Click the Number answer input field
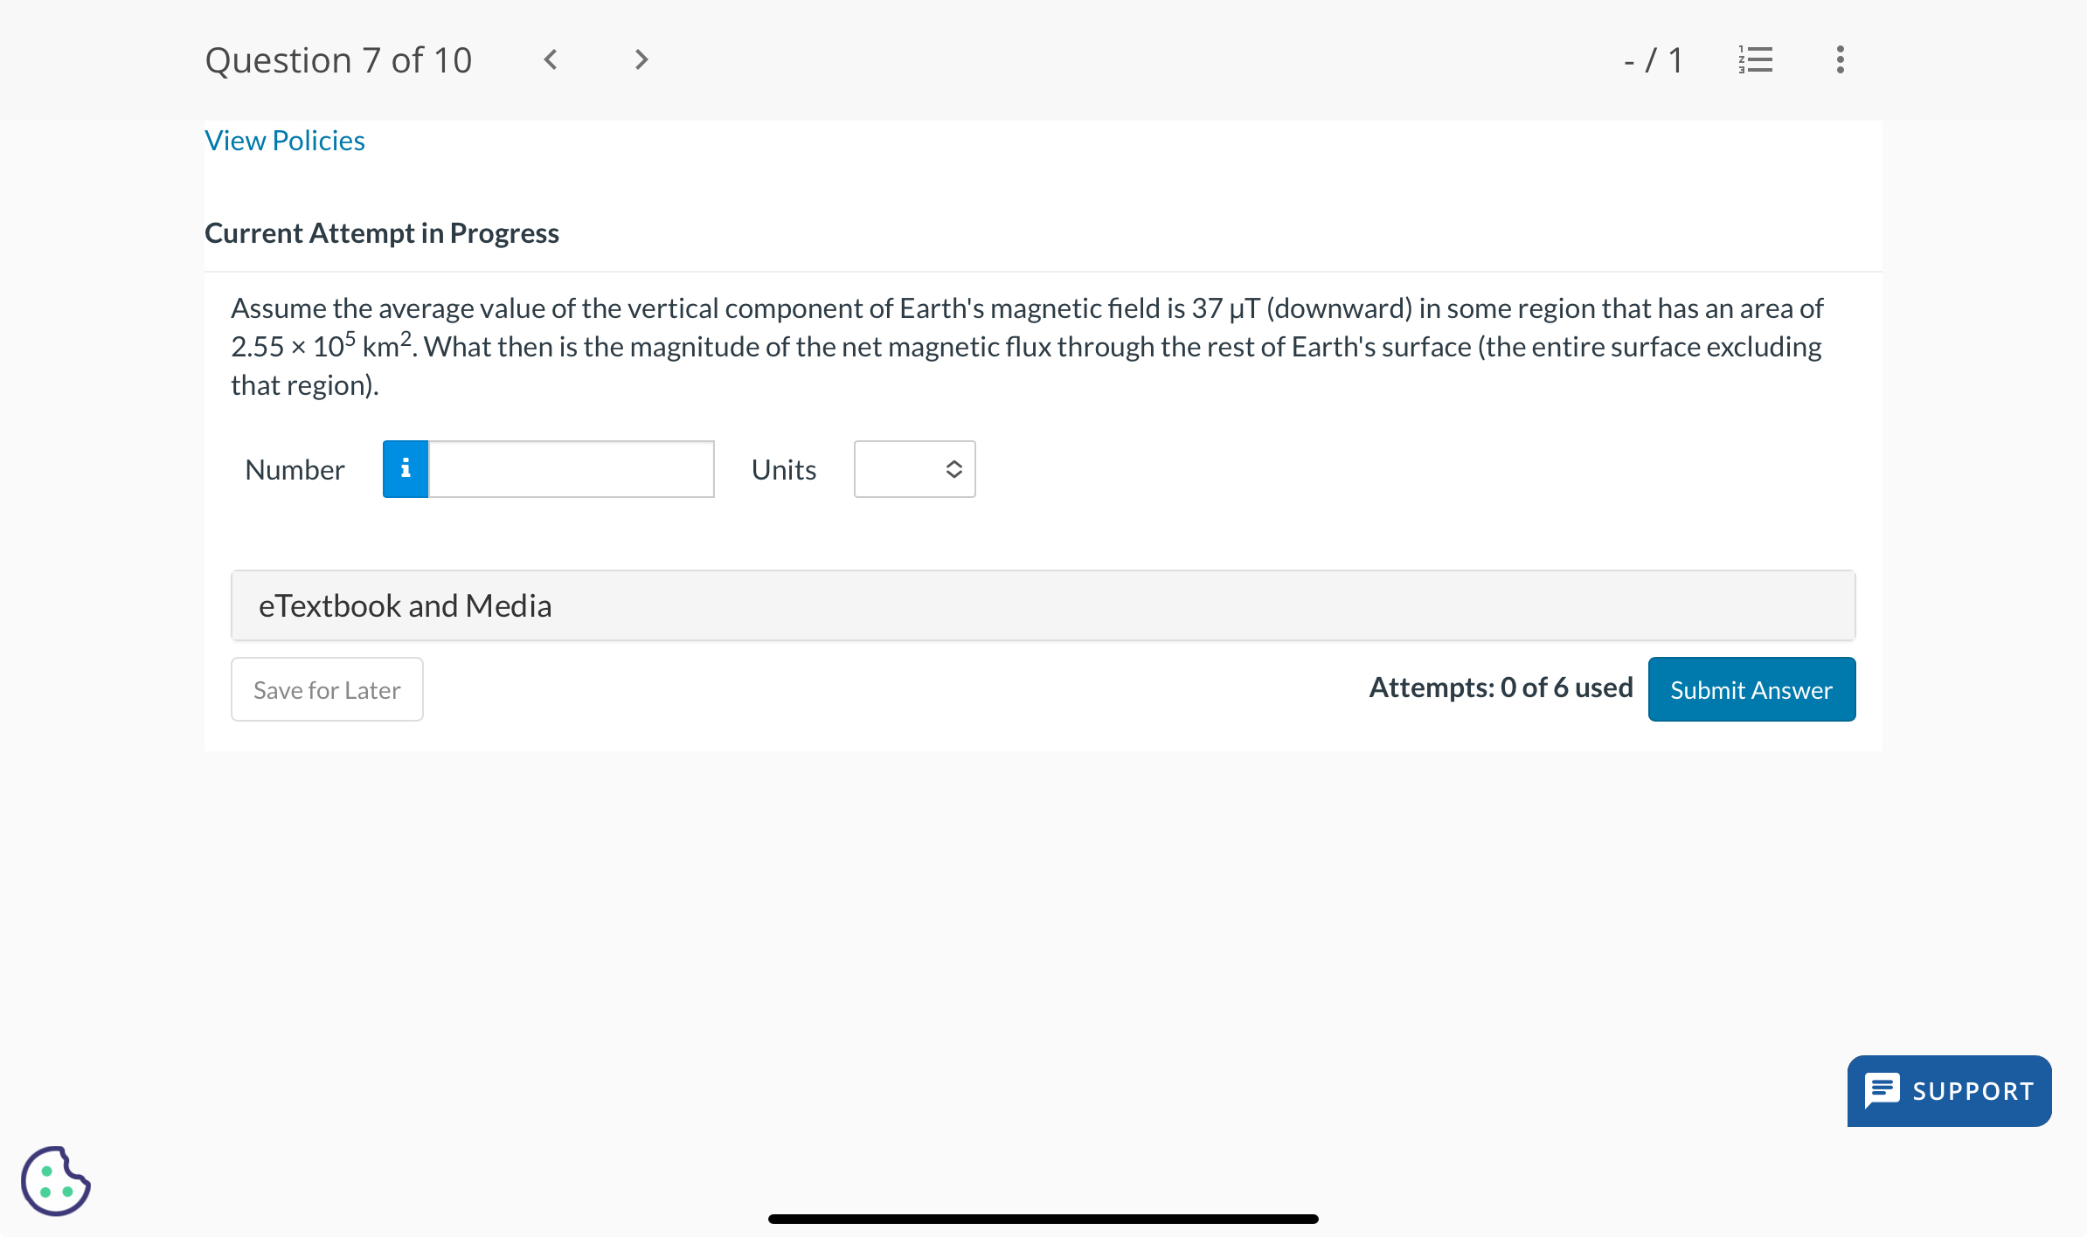Image resolution: width=2087 pixels, height=1237 pixels. [x=572, y=469]
